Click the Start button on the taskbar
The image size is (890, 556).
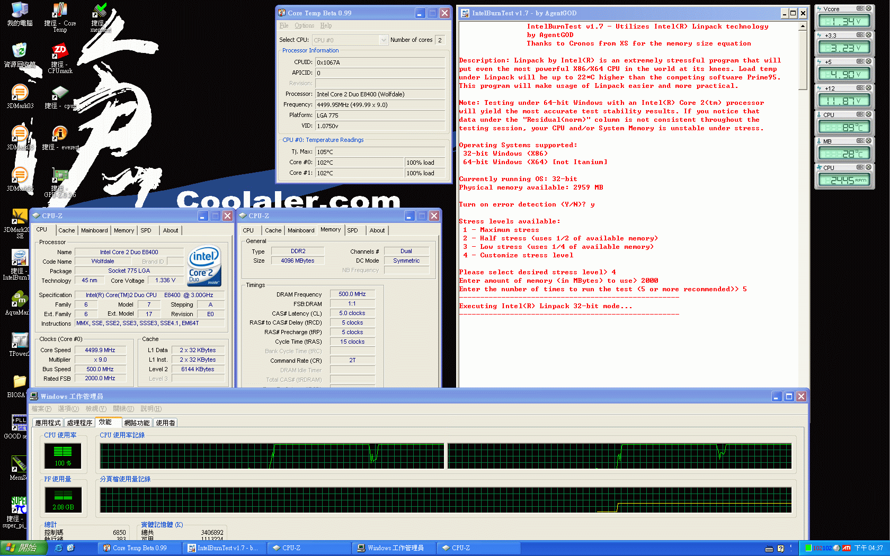23,548
